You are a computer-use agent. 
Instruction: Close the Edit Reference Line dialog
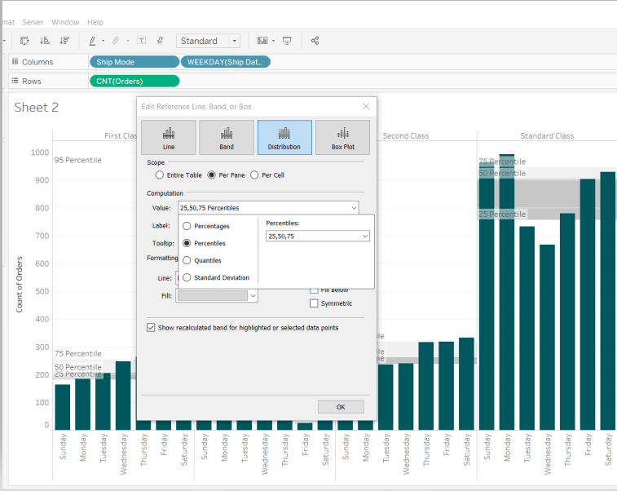[366, 106]
